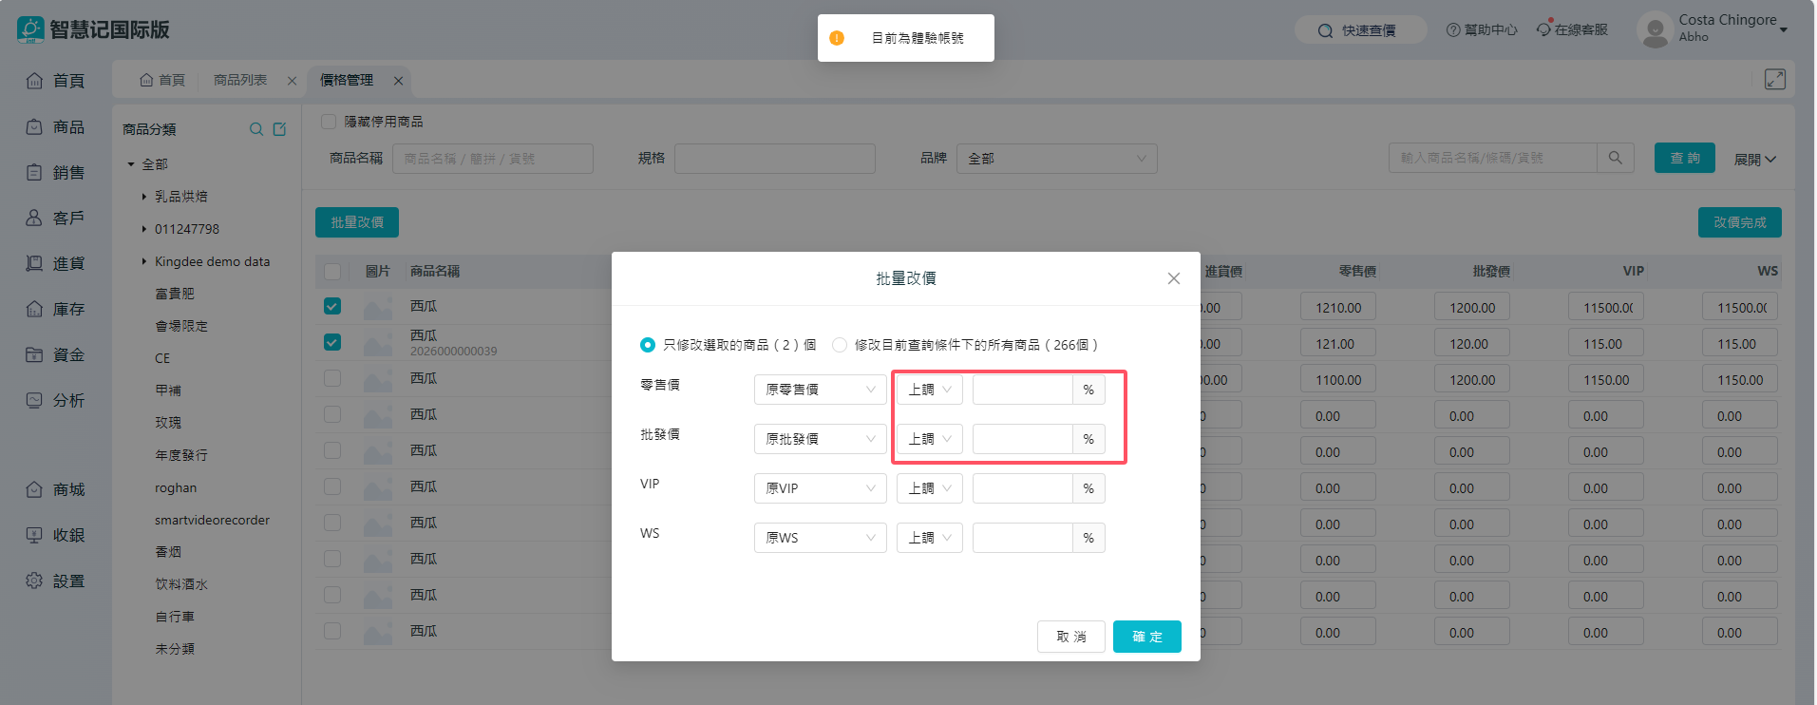Open 幫助中心 help icon

point(1453,30)
